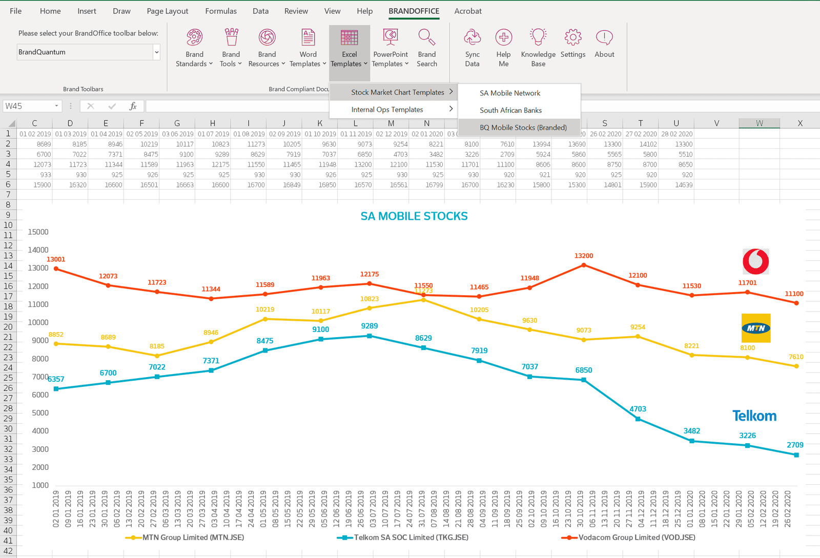Click the formula bar Cancel X icon
Viewport: 820px width, 558px height.
pyautogui.click(x=91, y=106)
